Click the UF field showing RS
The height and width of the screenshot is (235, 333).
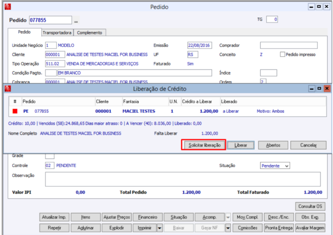tap(193, 55)
